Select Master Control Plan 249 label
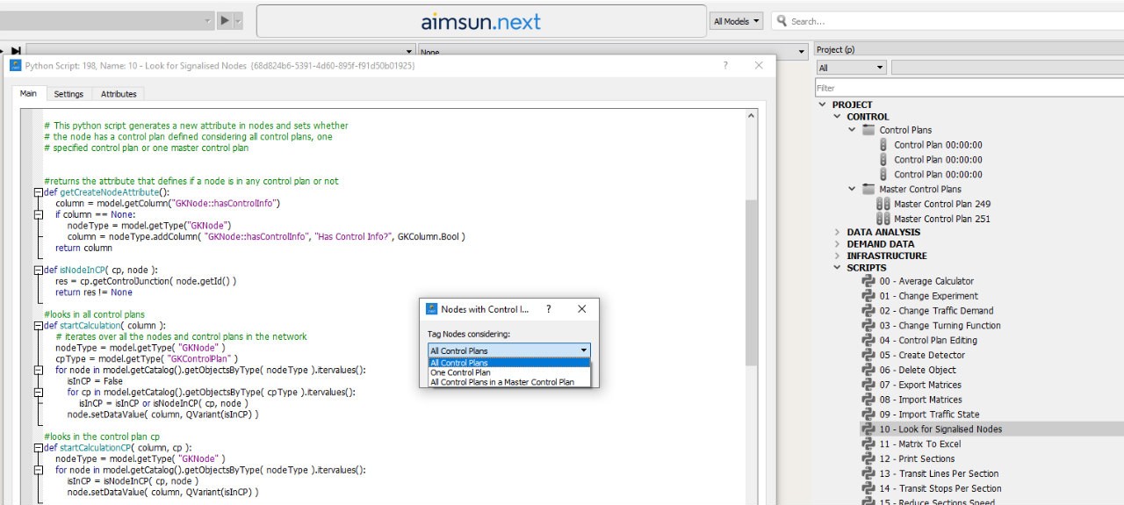 pos(942,204)
